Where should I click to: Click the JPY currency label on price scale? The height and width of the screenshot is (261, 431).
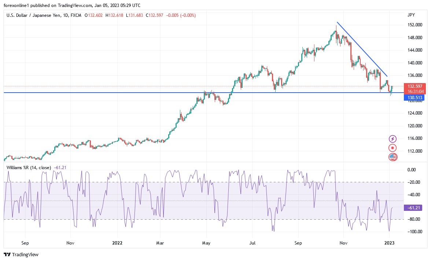point(411,15)
